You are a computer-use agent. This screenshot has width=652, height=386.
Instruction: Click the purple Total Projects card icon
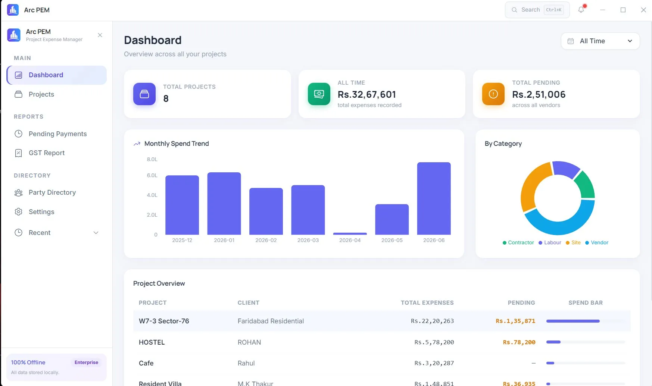click(144, 94)
